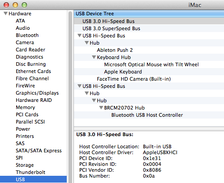This screenshot has width=224, height=183.
Task: Open the Memory category
Action: [25, 107]
